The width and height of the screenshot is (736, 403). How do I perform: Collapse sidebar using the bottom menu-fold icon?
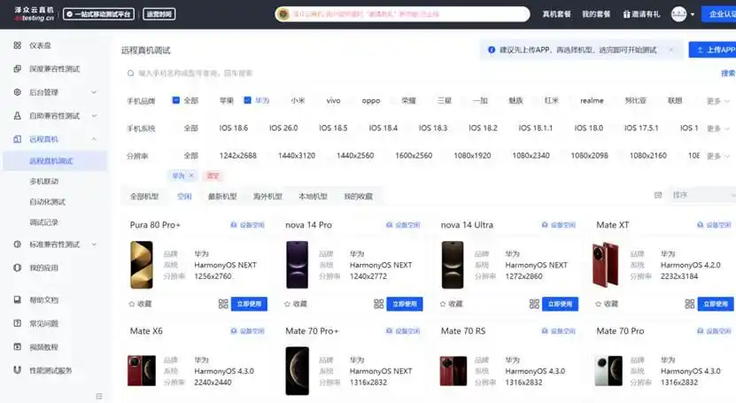coord(99,397)
